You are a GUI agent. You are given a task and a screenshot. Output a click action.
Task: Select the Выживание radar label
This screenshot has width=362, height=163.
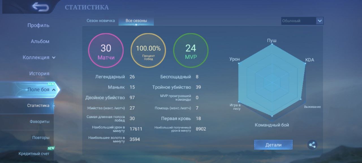click(312, 107)
